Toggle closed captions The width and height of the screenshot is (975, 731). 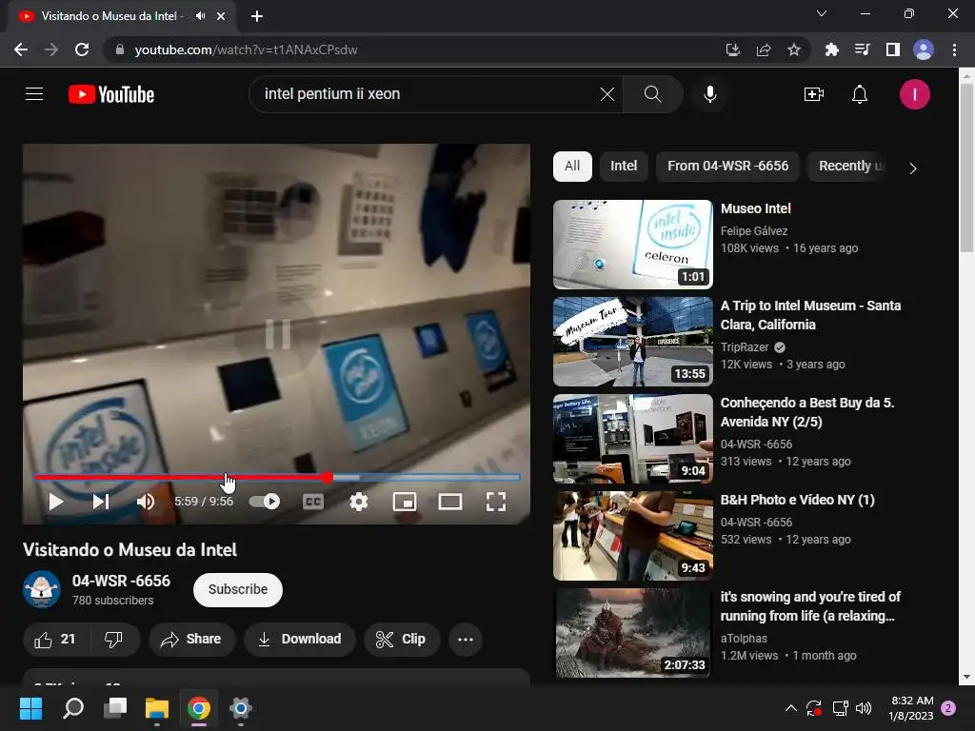click(312, 502)
